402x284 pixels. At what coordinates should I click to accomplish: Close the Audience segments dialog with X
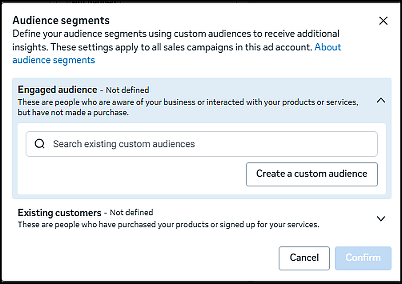[383, 21]
